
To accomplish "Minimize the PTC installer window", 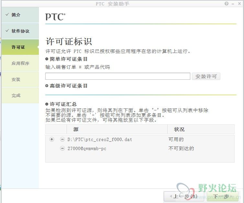I will [233, 4].
